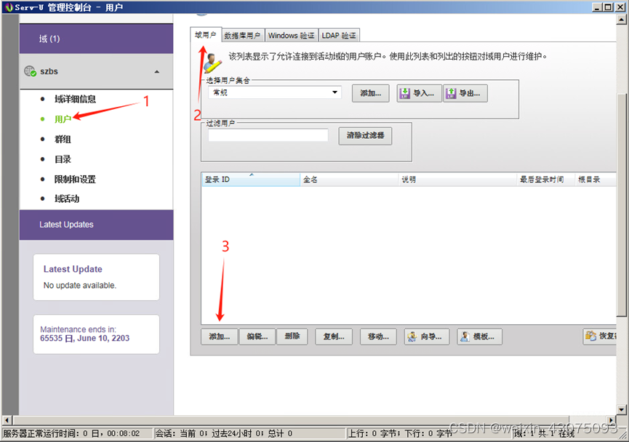Select 用户 in the sidebar menu
629x442 pixels.
tap(63, 119)
